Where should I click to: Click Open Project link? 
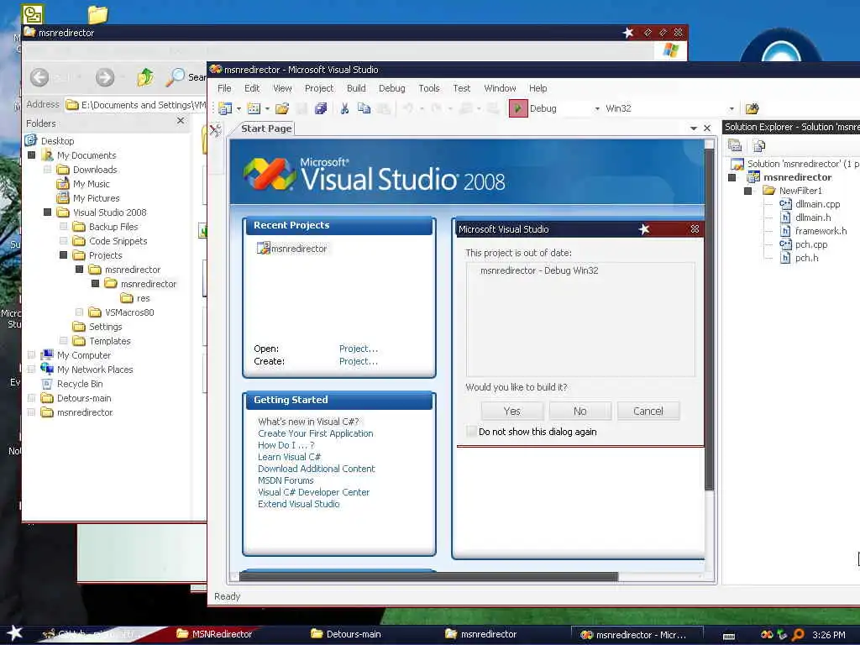click(x=358, y=349)
